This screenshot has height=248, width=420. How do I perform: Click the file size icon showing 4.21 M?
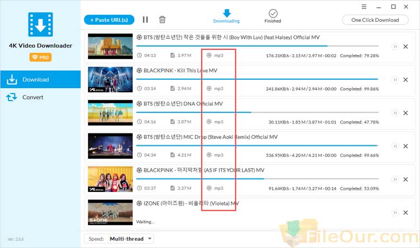172,155
